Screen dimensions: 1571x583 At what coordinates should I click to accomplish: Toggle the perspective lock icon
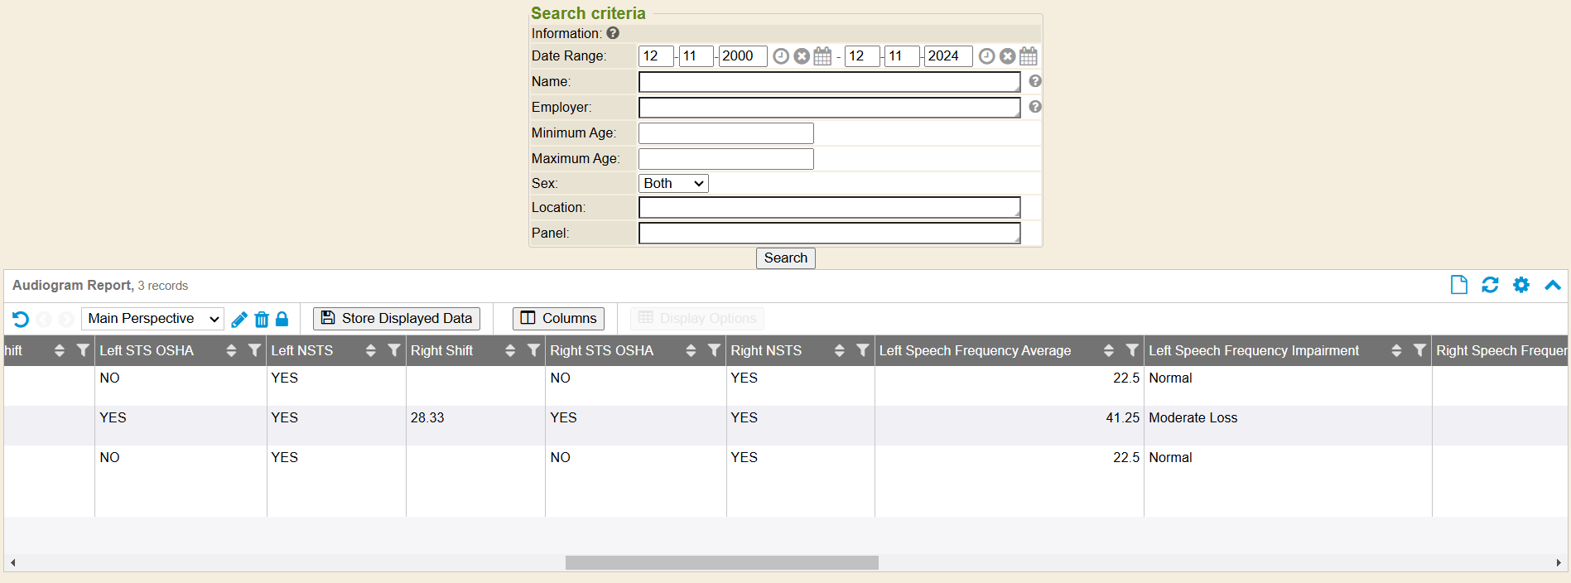point(282,319)
